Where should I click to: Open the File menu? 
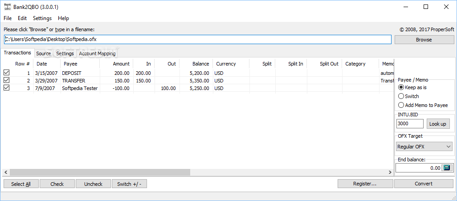8,18
